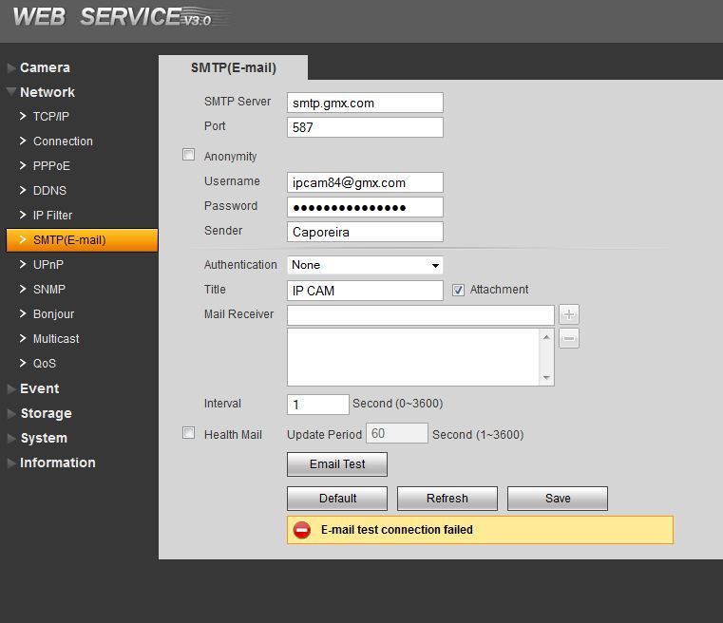Expand the Event section in sidebar
723x623 pixels.
point(39,388)
